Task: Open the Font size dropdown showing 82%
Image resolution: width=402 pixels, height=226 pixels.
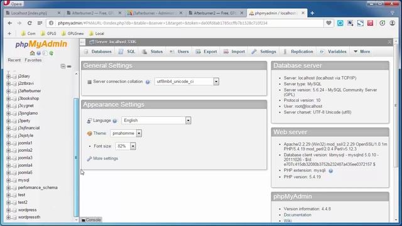Action: click(126, 146)
